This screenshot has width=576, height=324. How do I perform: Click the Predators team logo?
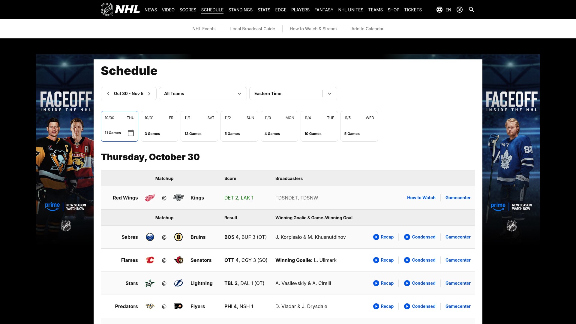(150, 306)
